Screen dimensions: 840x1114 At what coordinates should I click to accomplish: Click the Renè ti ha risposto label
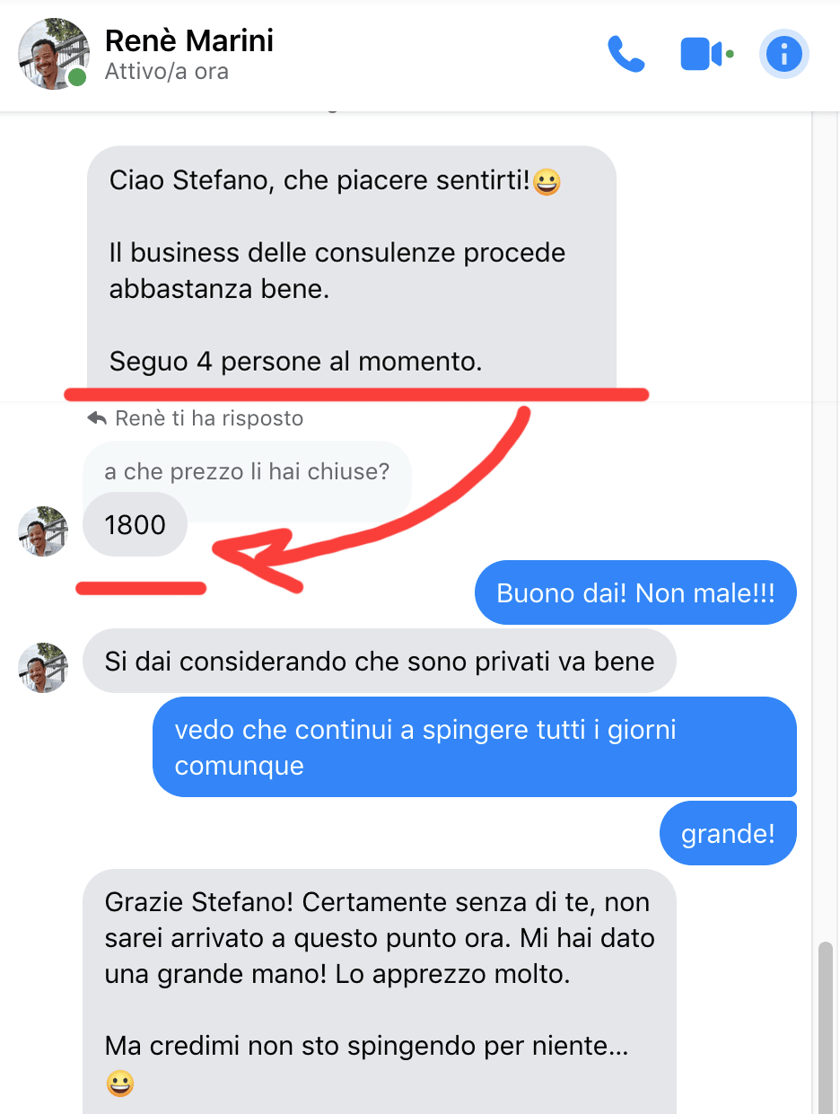click(x=209, y=418)
